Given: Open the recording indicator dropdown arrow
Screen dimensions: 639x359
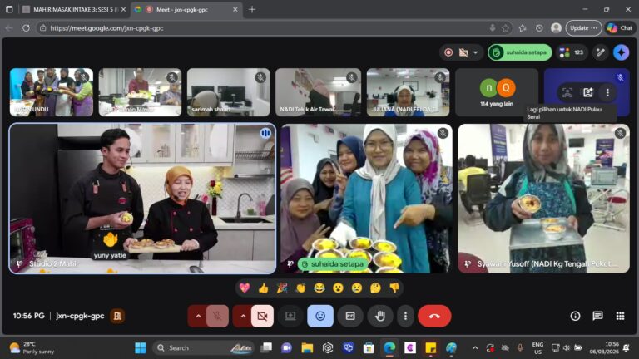Looking at the screenshot, I should pyautogui.click(x=476, y=52).
